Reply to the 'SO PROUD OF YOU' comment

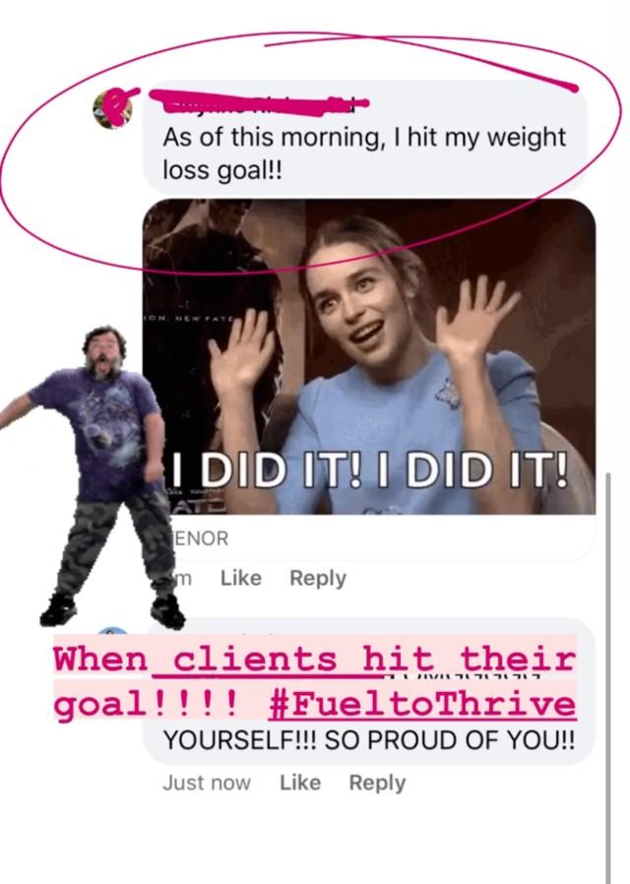click(x=378, y=783)
